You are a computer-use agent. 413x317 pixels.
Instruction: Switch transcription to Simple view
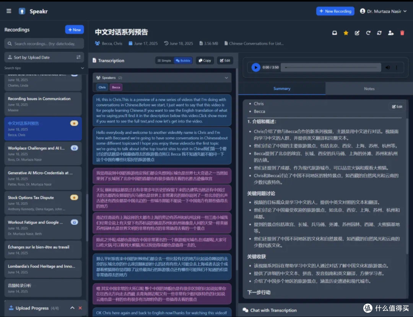pyautogui.click(x=164, y=60)
